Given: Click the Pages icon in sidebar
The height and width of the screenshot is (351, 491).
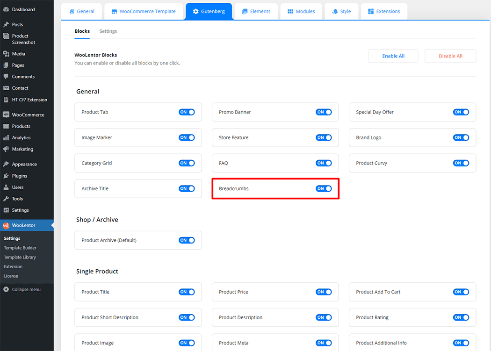Looking at the screenshot, I should coord(6,65).
